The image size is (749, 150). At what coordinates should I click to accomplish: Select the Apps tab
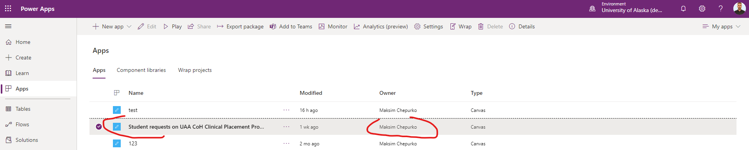(99, 70)
